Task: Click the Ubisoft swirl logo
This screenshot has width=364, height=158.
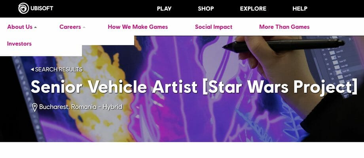Action: click(x=23, y=8)
